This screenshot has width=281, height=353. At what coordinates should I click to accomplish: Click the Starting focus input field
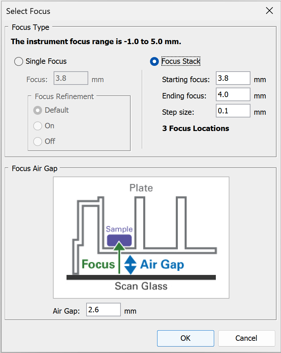click(233, 78)
